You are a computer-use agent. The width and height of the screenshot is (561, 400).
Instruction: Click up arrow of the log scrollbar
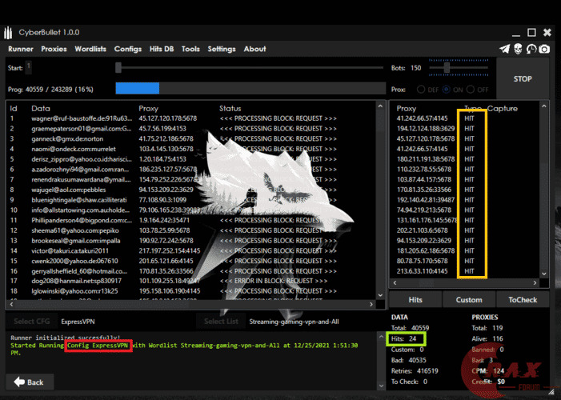pos(381,337)
